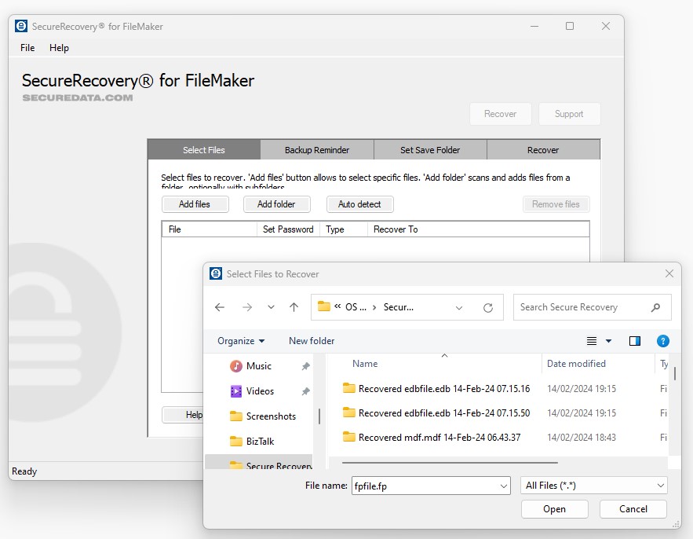Image resolution: width=693 pixels, height=539 pixels.
Task: Click the Up one level arrow
Action: tap(294, 307)
